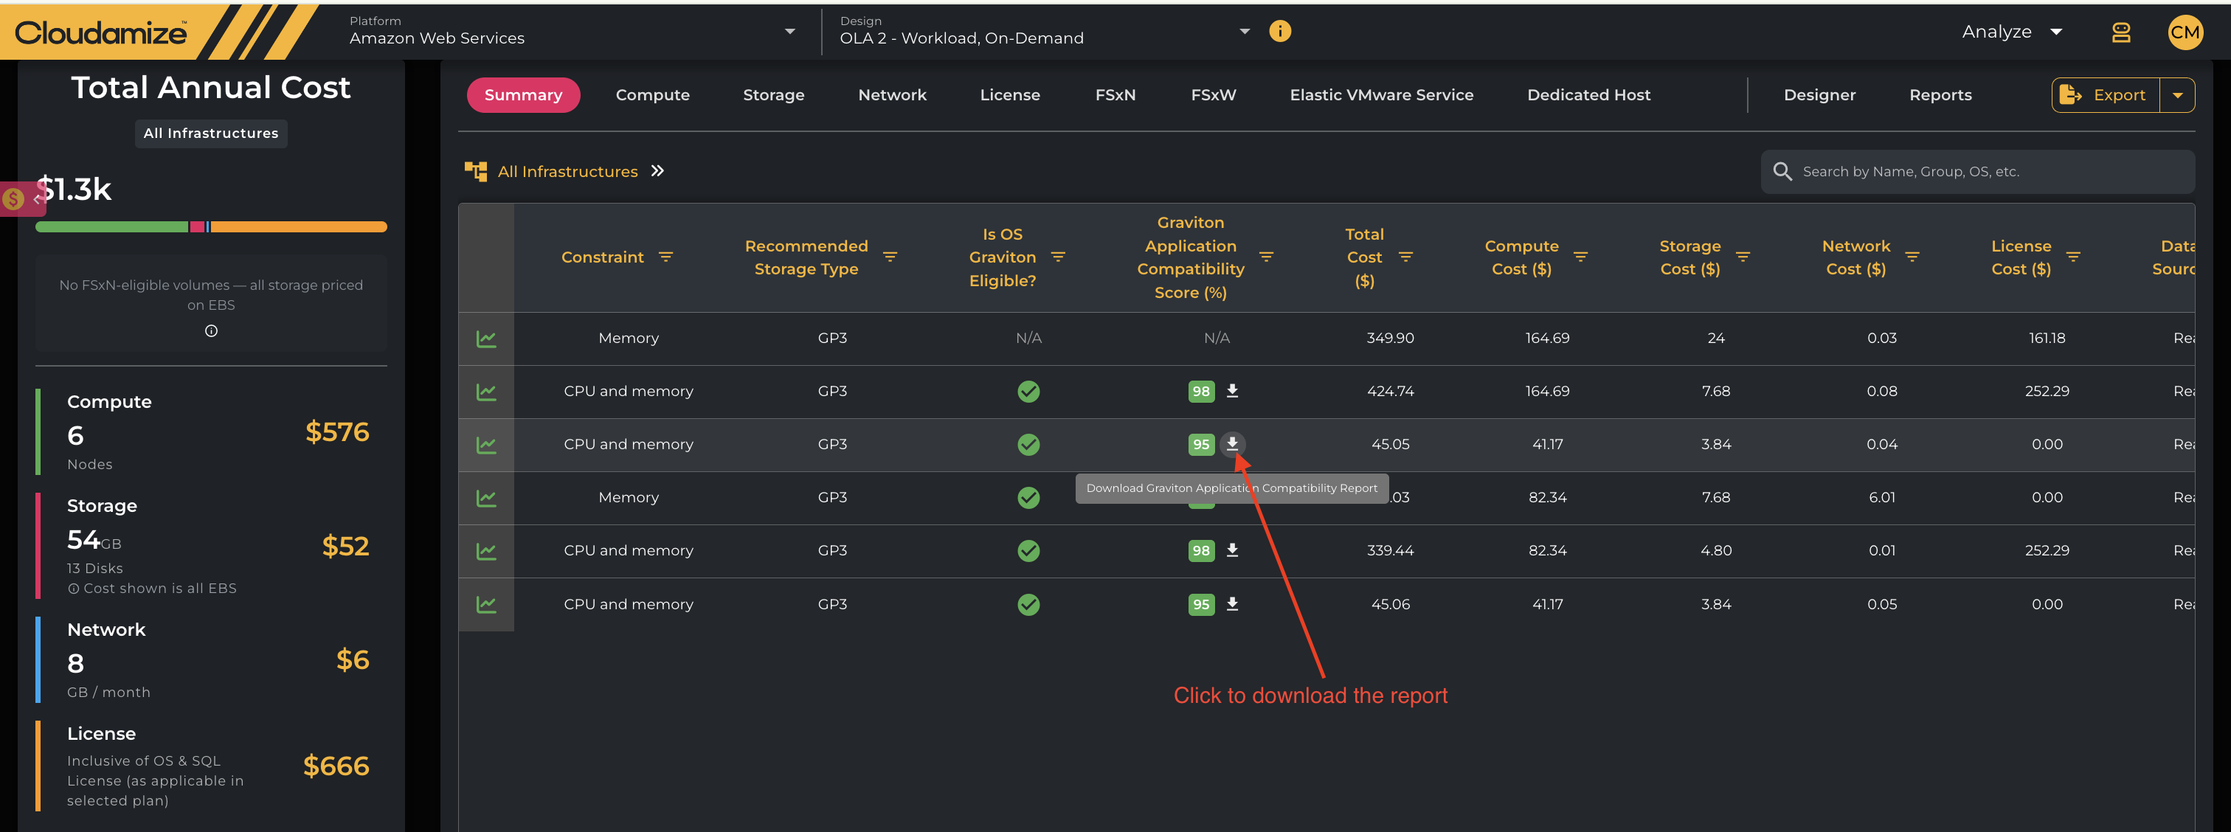Click the All Infrastructures chip under Total Annual Cost
The image size is (2231, 832).
pyautogui.click(x=210, y=134)
